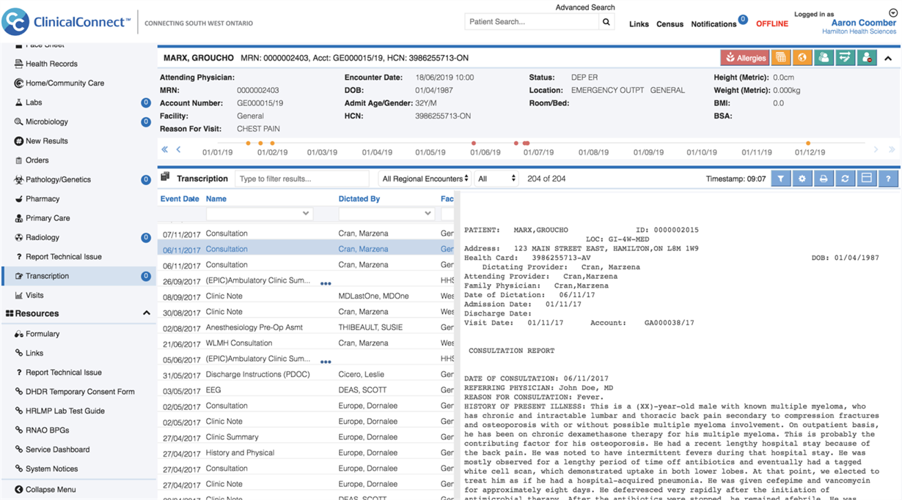Select the EEG row dated 03/05/2017

(306, 390)
